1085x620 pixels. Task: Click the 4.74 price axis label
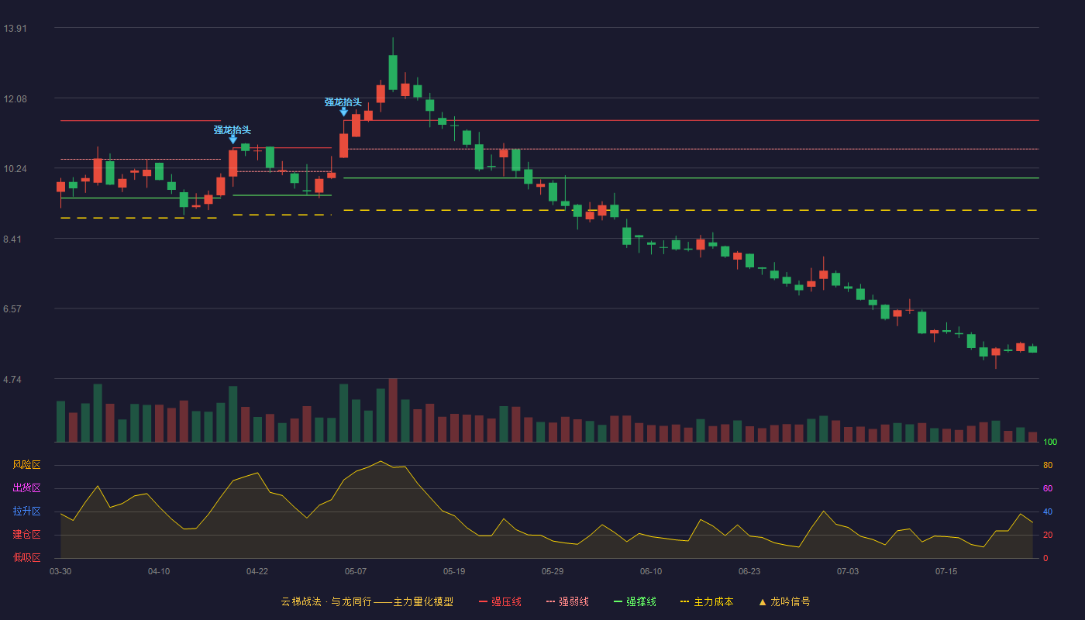click(13, 380)
